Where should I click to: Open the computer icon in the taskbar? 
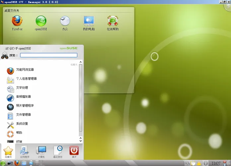[31, 163]
